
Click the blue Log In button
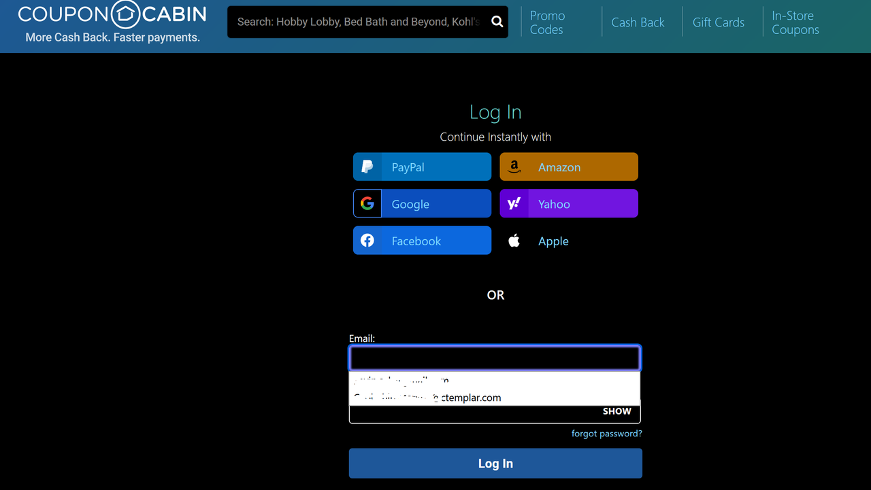coord(495,463)
